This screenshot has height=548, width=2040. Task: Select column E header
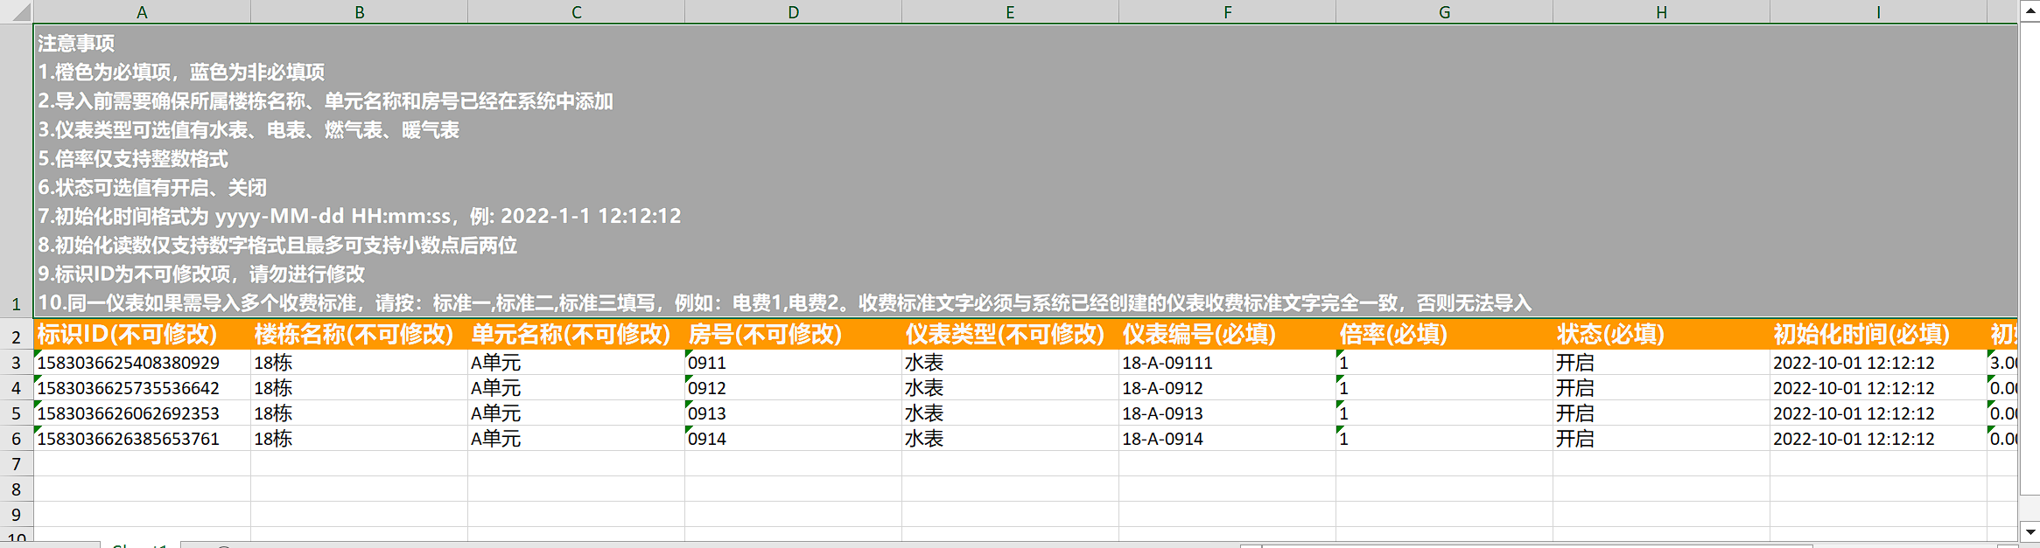tap(1010, 11)
